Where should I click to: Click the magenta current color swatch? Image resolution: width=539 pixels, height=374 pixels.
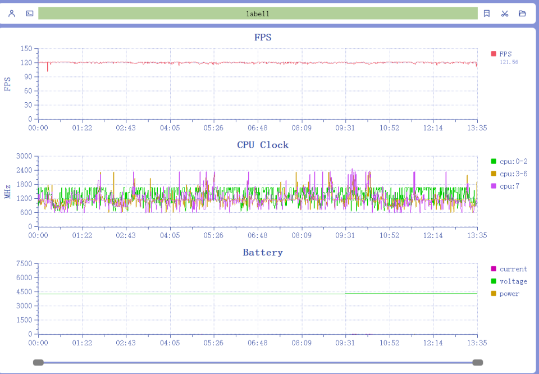click(x=494, y=269)
